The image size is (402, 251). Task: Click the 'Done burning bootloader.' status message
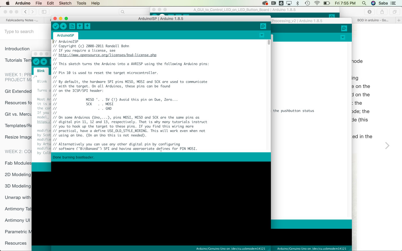(x=74, y=157)
